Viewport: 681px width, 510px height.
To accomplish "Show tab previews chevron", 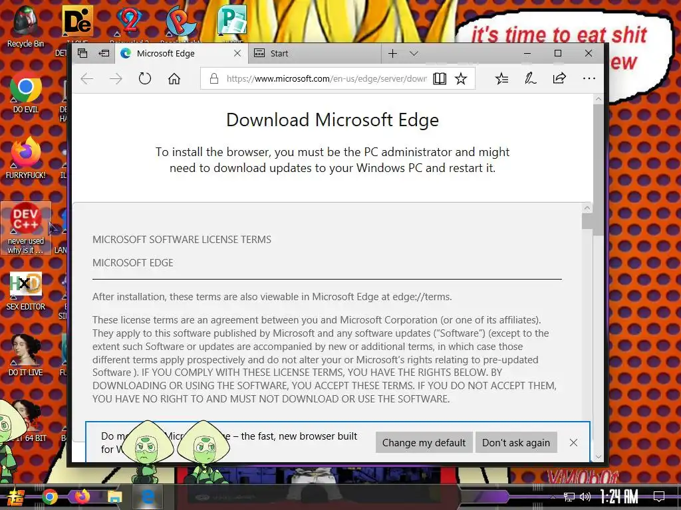I will click(x=414, y=53).
